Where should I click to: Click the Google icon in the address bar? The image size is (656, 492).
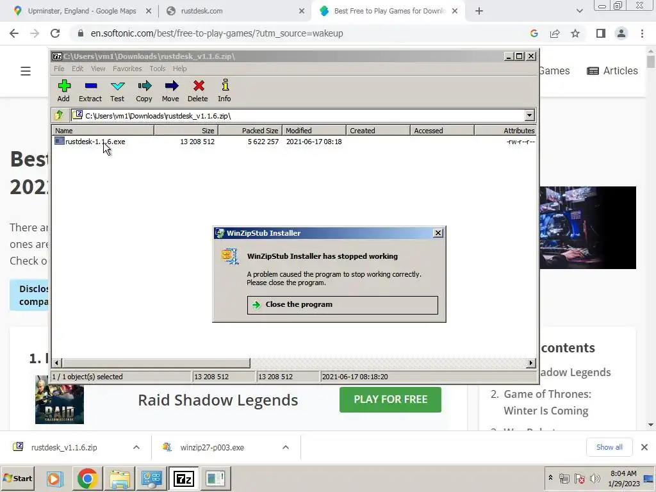coord(534,33)
